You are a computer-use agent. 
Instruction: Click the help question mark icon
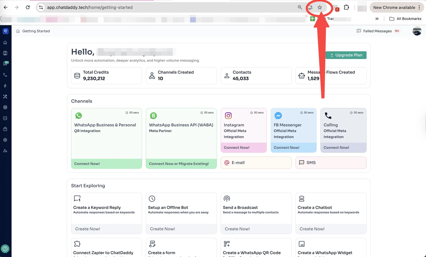tap(5, 249)
